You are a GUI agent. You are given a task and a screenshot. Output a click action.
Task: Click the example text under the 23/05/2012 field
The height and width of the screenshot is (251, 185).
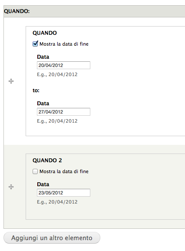coord(57,202)
